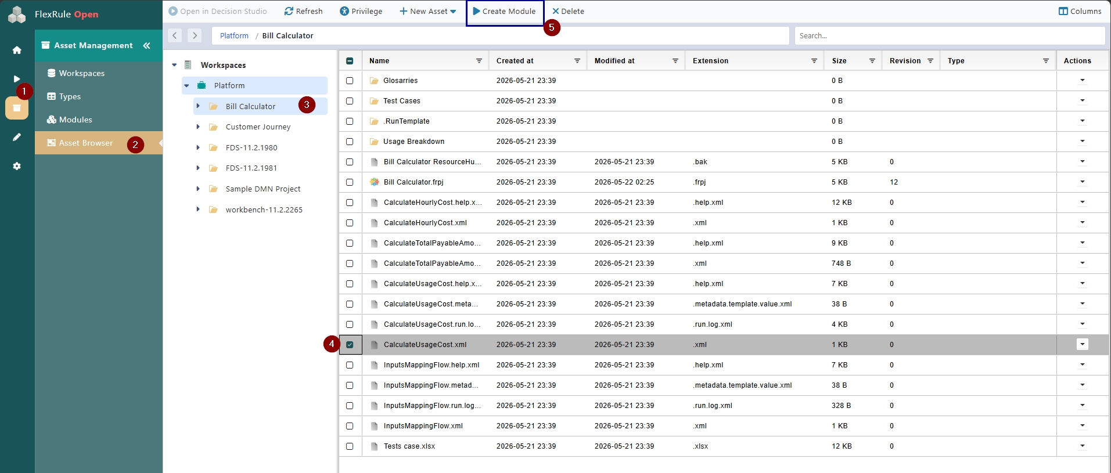Click the Delete toolbar button
The height and width of the screenshot is (473, 1111).
568,11
